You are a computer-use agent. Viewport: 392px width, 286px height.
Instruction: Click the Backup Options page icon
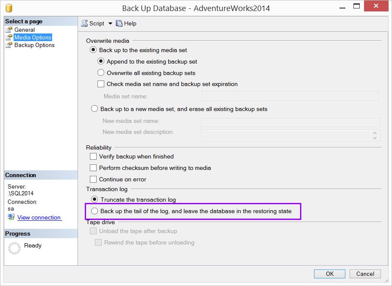(9, 45)
